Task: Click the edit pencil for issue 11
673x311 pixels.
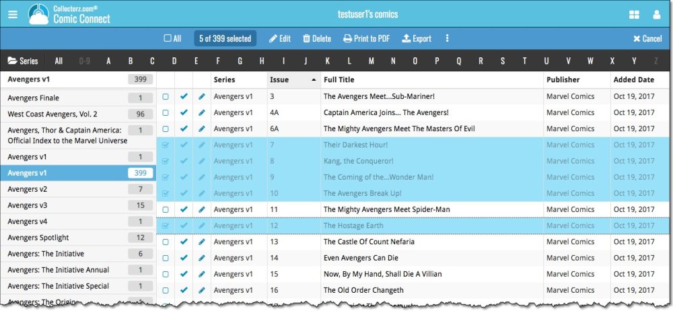Action: coord(202,209)
